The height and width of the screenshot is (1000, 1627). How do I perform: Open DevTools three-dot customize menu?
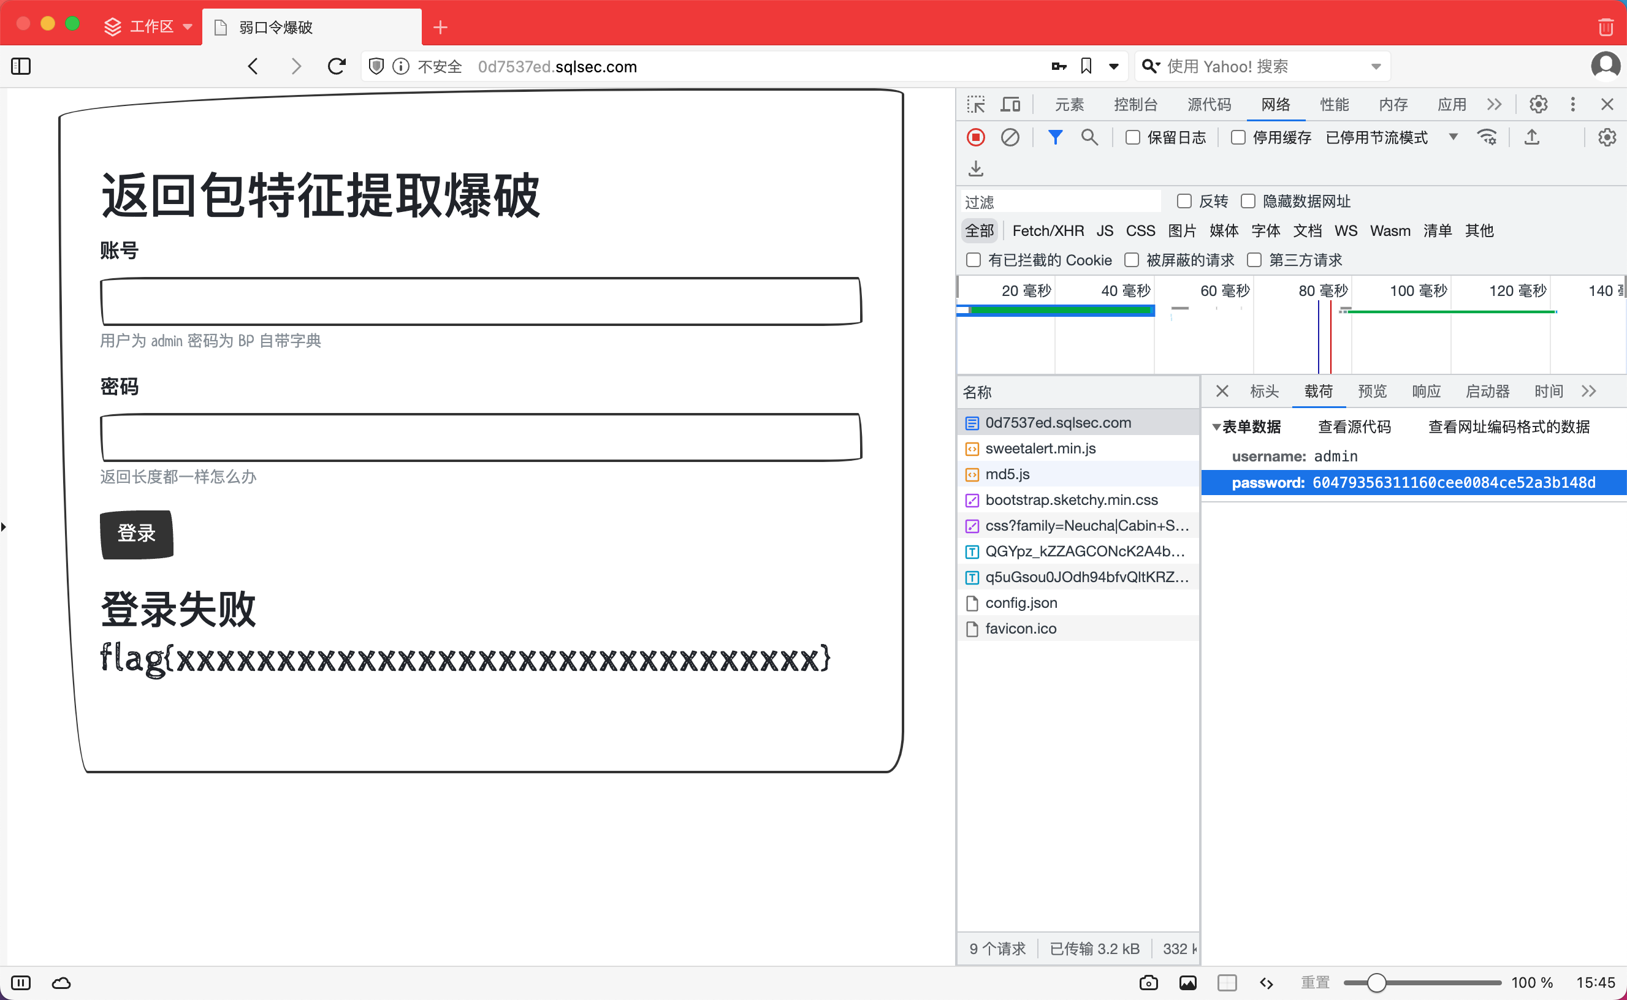coord(1572,105)
